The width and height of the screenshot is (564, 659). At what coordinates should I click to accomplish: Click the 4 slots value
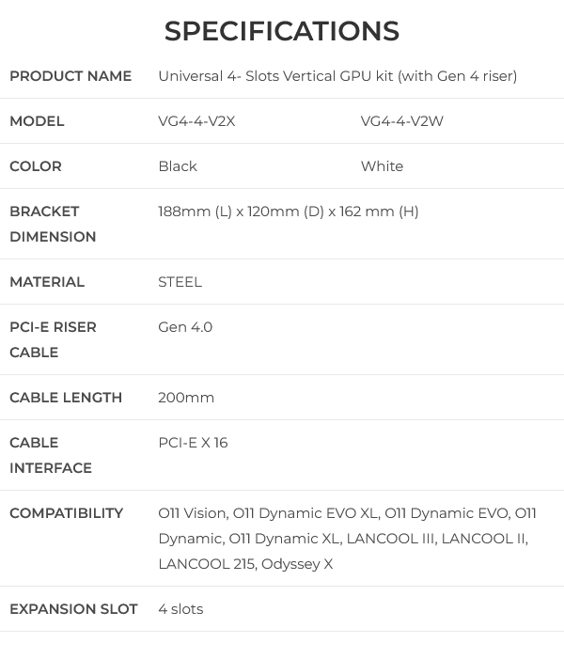180,609
